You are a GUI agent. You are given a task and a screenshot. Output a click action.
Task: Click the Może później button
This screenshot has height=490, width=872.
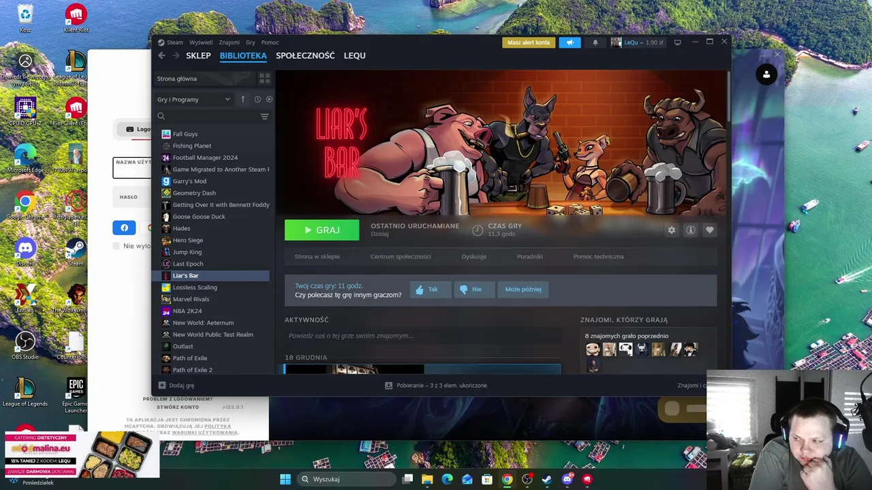point(523,289)
